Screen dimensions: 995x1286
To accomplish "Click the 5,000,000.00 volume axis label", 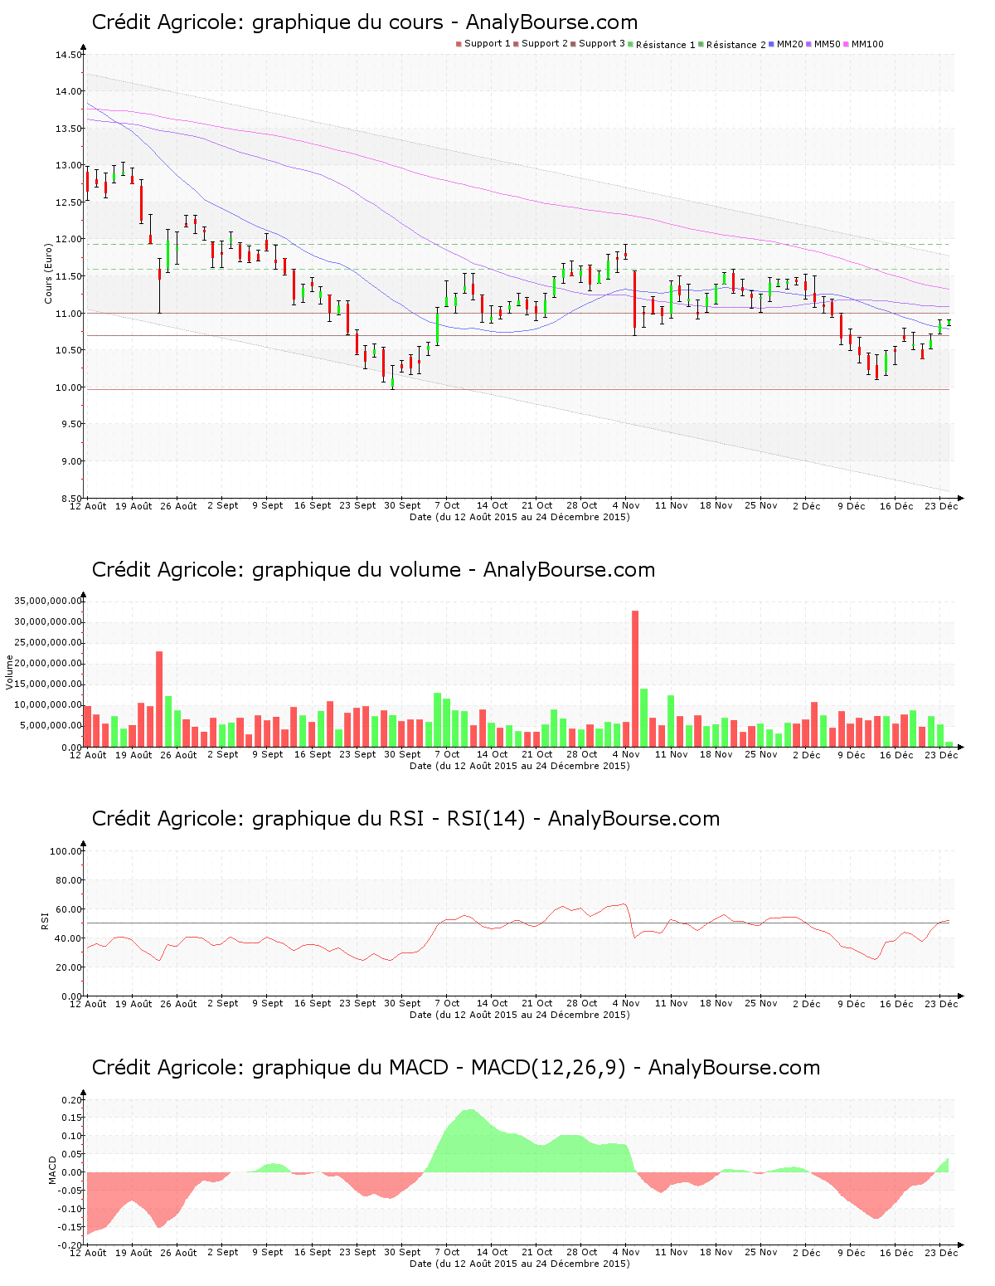I will pyautogui.click(x=51, y=726).
